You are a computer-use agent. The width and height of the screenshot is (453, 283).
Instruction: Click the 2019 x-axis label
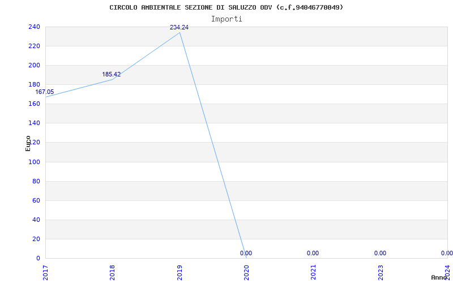(180, 273)
